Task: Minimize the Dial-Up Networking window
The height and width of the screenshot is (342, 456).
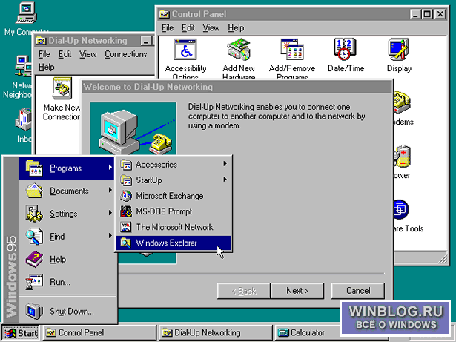Action: click(147, 41)
